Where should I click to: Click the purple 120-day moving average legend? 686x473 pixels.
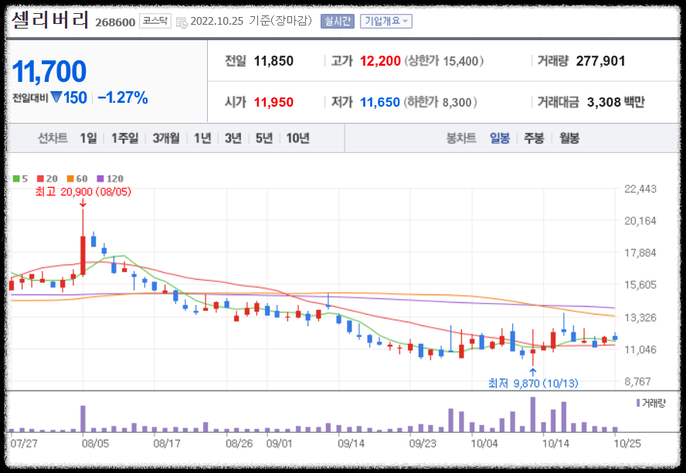pos(110,179)
